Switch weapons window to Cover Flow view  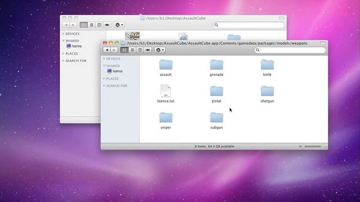coord(148,50)
